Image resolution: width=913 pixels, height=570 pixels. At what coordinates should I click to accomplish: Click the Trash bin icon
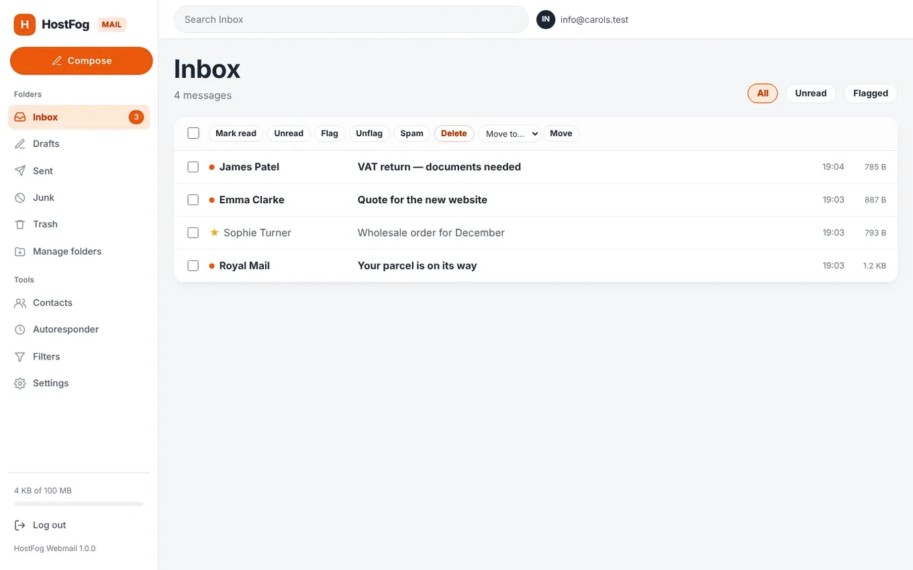tap(20, 225)
